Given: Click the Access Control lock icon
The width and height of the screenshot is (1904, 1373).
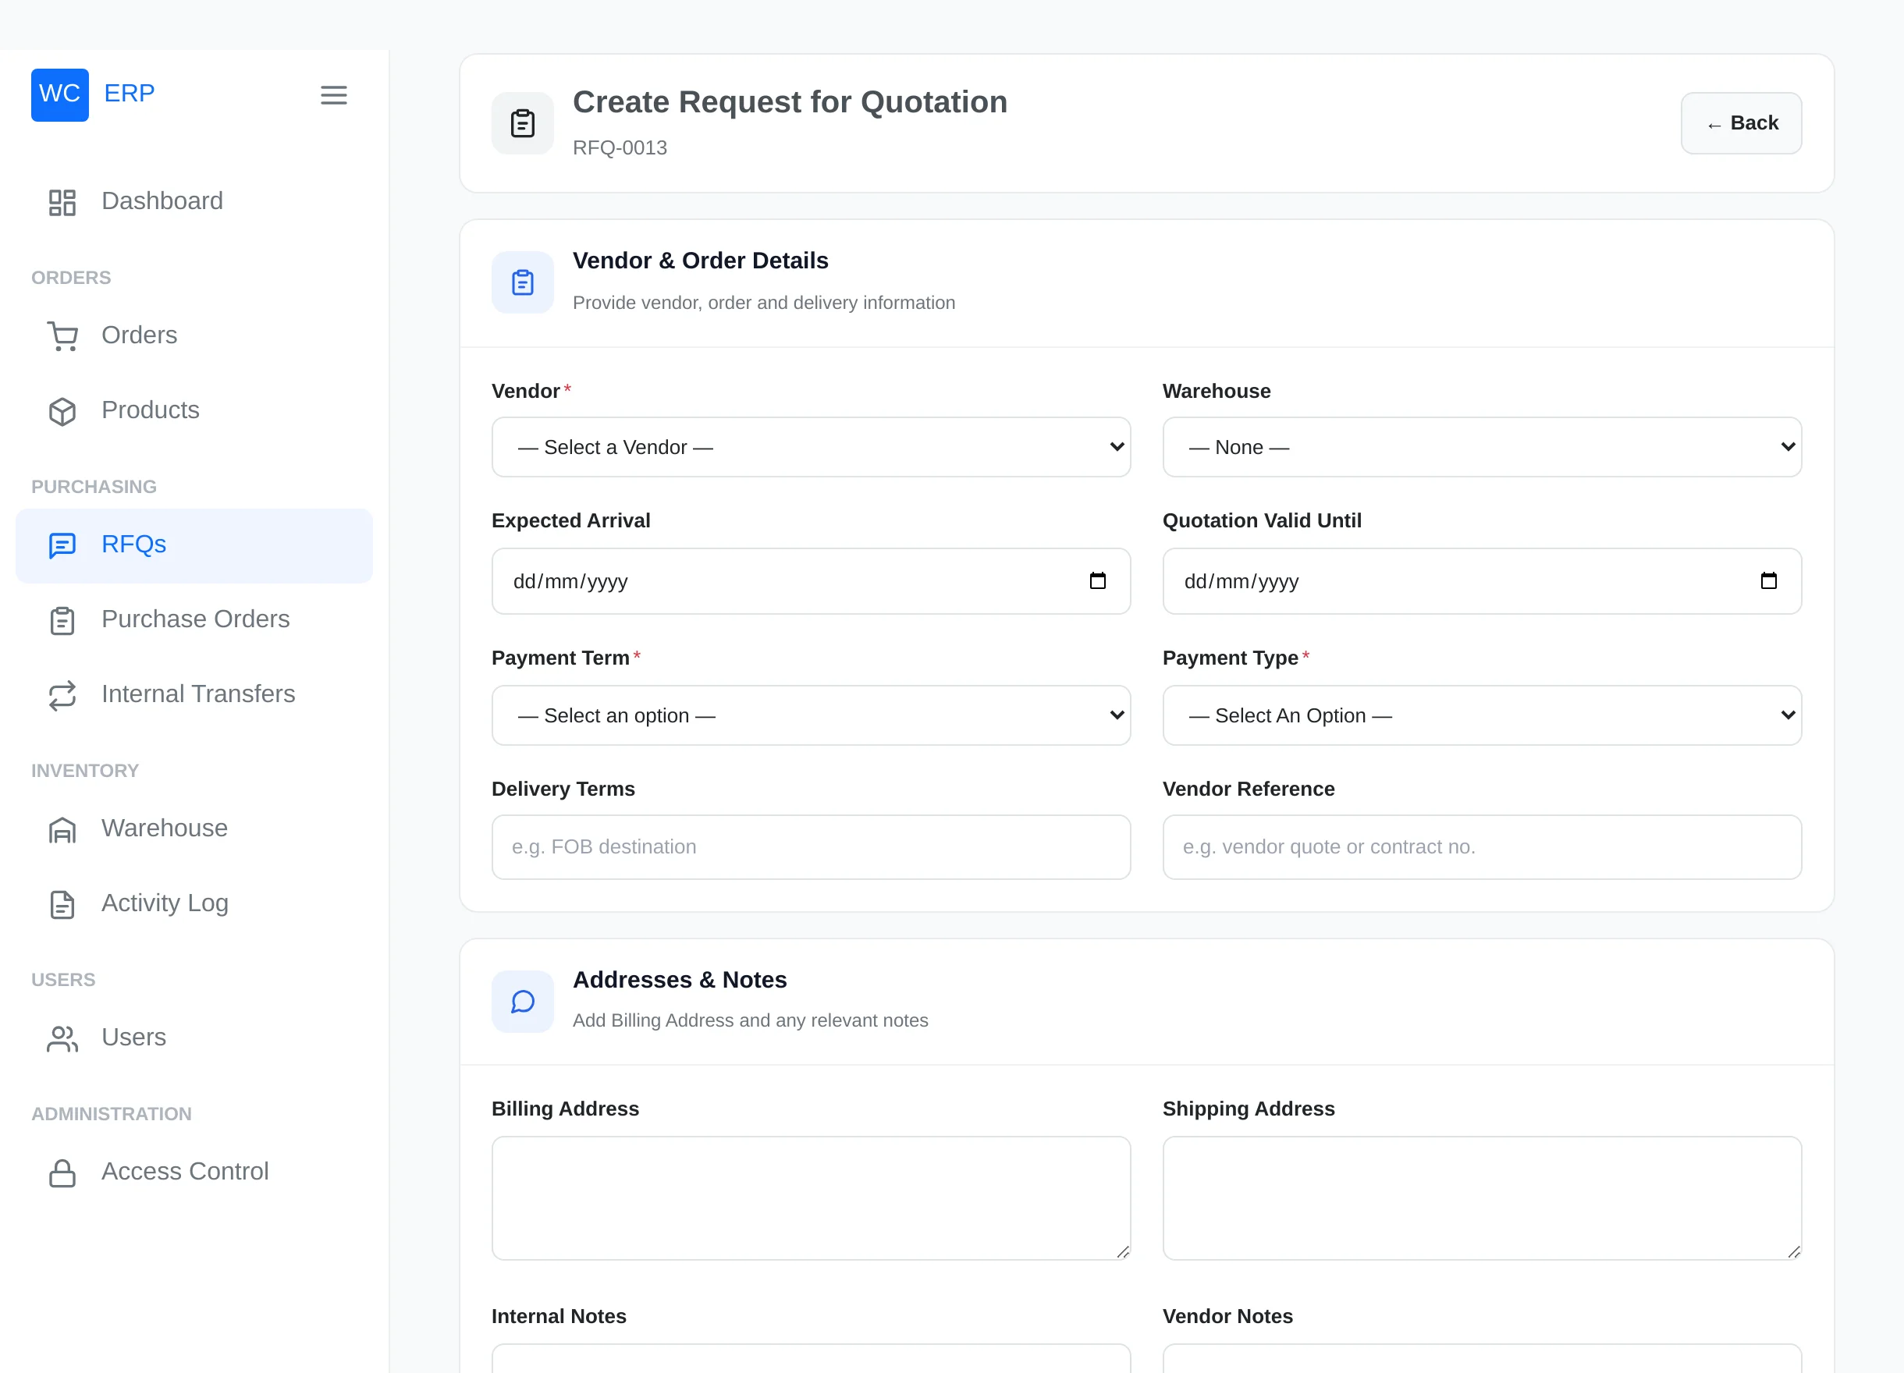Looking at the screenshot, I should pos(62,1173).
